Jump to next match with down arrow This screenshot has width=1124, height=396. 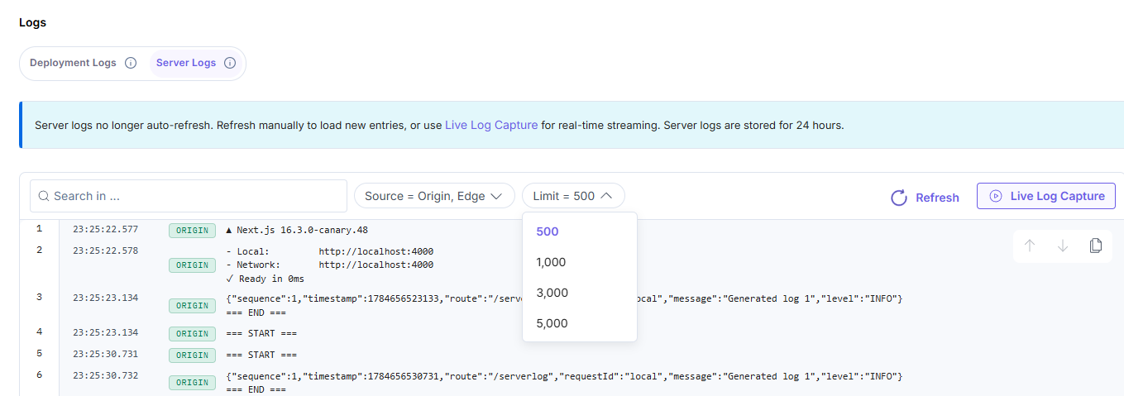coord(1063,246)
